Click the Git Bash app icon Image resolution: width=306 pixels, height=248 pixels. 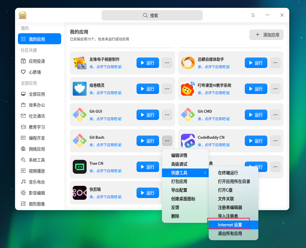80,141
